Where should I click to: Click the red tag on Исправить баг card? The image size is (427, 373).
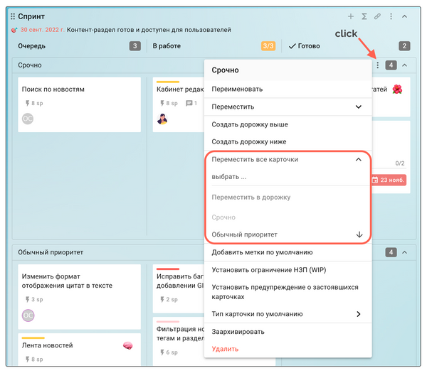[x=168, y=269]
